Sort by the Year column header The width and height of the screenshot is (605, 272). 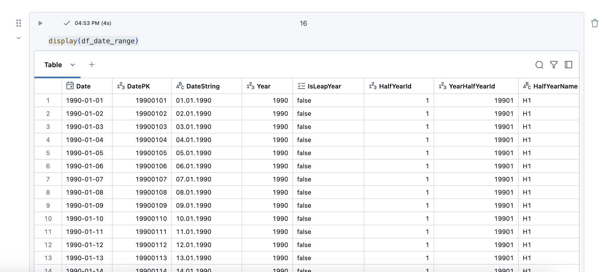(263, 86)
